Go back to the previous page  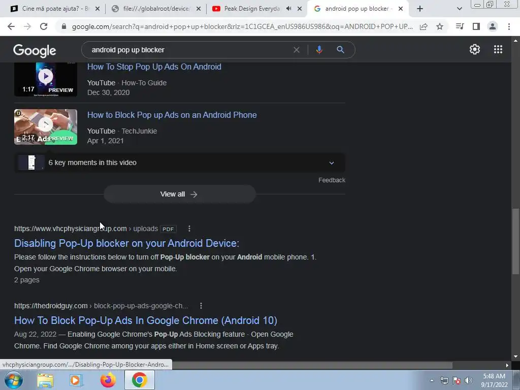(x=11, y=26)
